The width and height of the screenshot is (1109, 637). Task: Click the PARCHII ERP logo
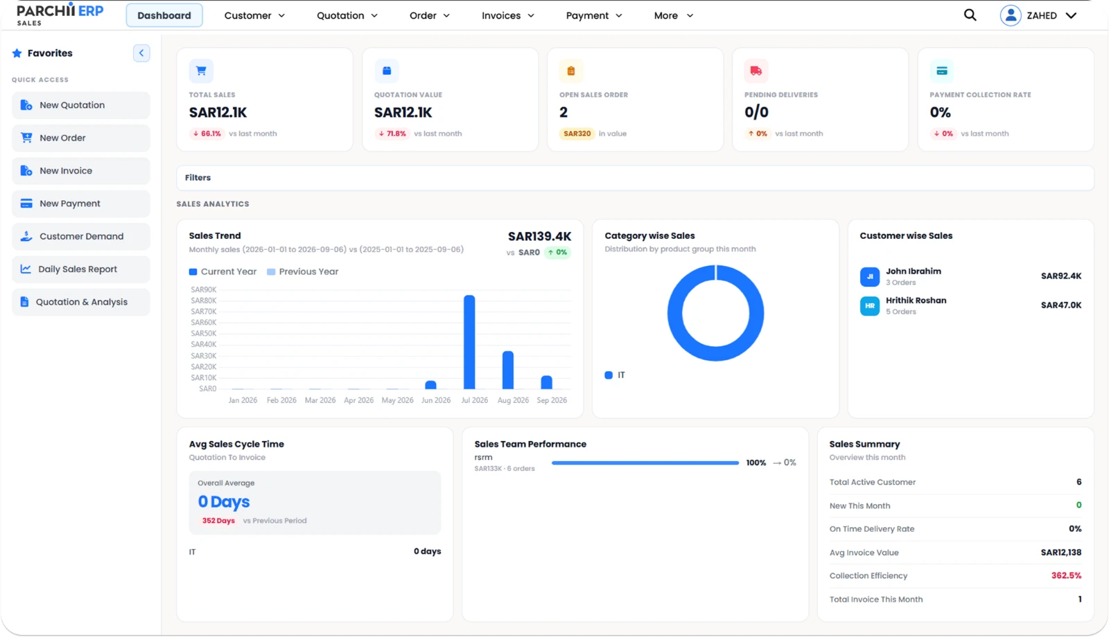(x=60, y=14)
